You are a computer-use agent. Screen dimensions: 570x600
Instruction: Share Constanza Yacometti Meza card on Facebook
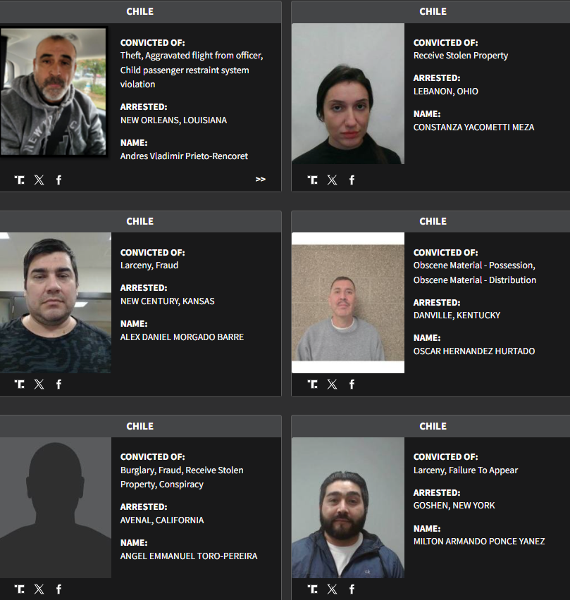352,180
